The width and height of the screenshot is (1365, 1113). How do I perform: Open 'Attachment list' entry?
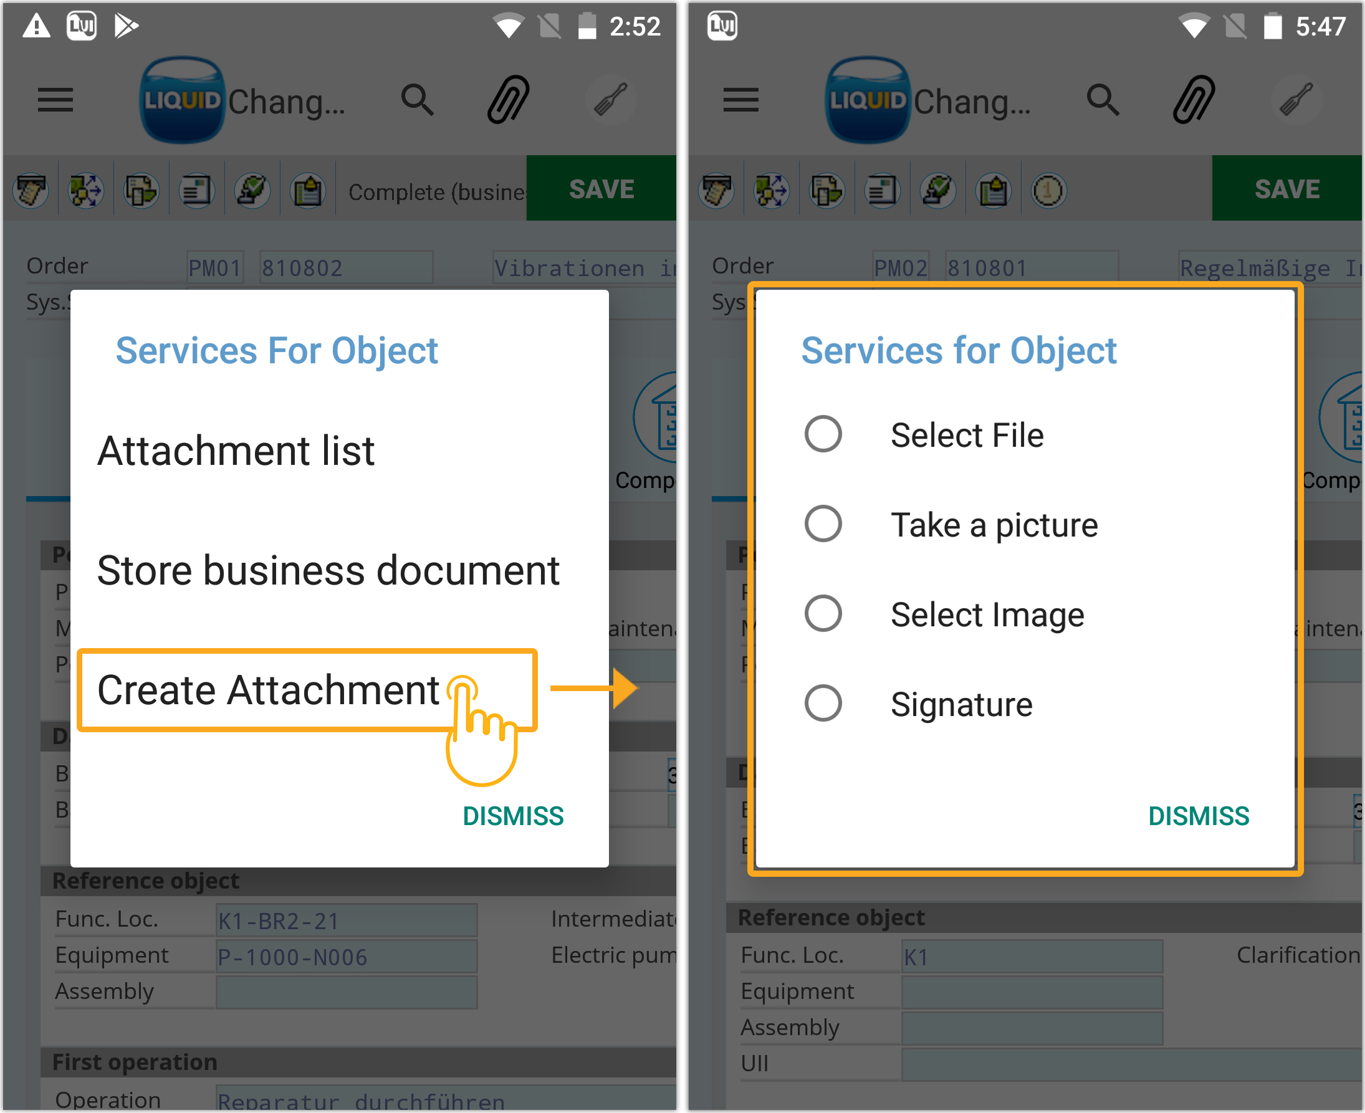pos(236,451)
